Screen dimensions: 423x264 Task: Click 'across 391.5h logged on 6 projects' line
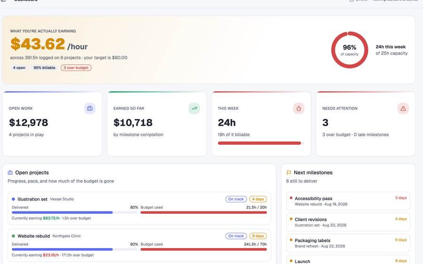tap(45, 58)
